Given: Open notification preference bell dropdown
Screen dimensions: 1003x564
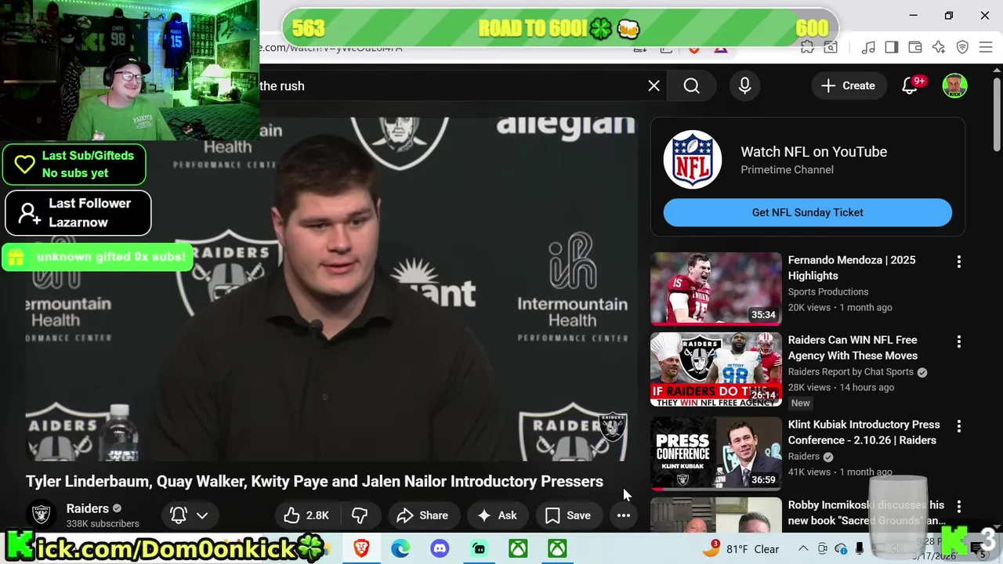Looking at the screenshot, I should 189,515.
